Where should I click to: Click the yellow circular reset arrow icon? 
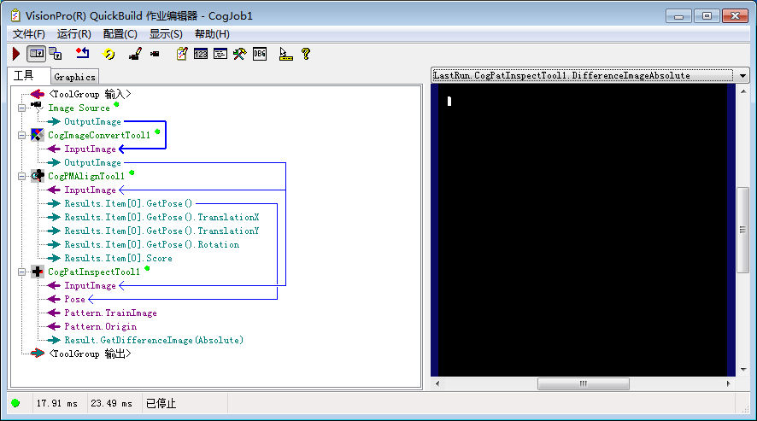point(109,54)
